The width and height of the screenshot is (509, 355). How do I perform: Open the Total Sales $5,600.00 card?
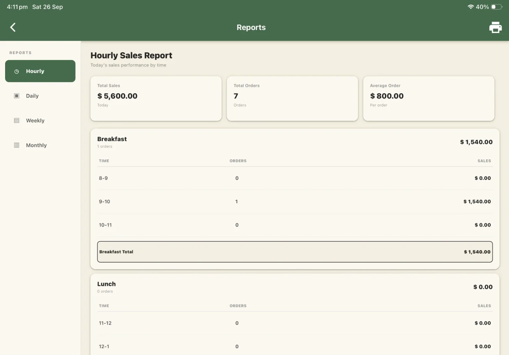click(156, 98)
